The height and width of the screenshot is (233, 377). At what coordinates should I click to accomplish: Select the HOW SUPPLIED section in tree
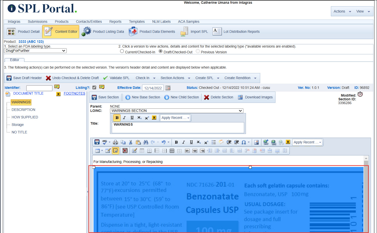click(x=25, y=117)
